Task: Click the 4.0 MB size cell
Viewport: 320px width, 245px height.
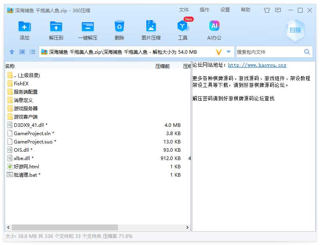Action: coord(172,125)
